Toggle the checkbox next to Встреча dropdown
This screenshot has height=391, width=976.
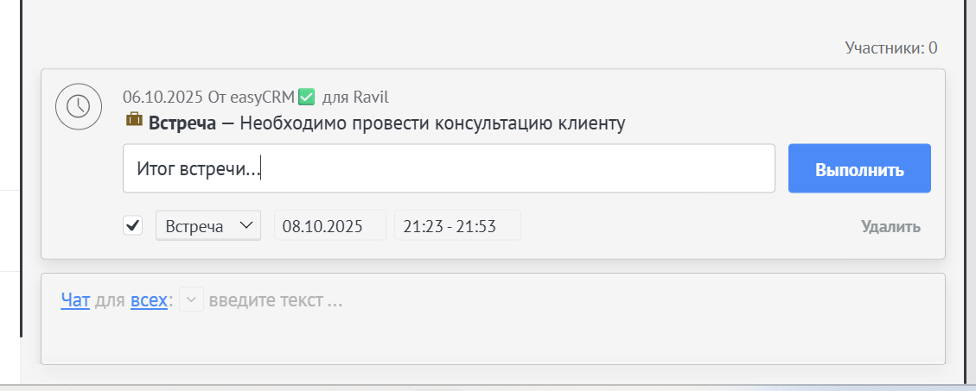coord(133,226)
